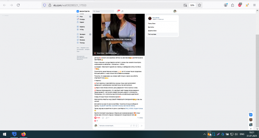Open the Firefox hamburger menu
Image resolution: width=259 pixels, height=138 pixels.
(254, 5)
